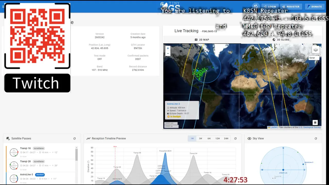Viewport: 329px width, 185px height.
Task: Zoom in on the live tracking map
Action: point(168,48)
